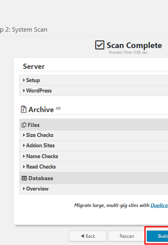The width and height of the screenshot is (168, 245).
Task: Expand the Name Checks row
Action: (x=94, y=156)
